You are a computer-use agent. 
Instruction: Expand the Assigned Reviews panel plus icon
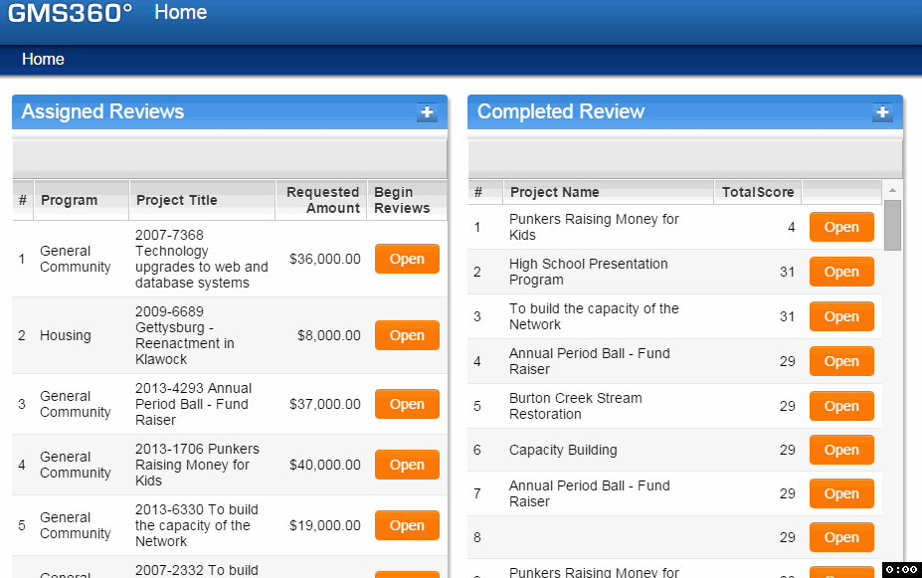click(x=427, y=112)
